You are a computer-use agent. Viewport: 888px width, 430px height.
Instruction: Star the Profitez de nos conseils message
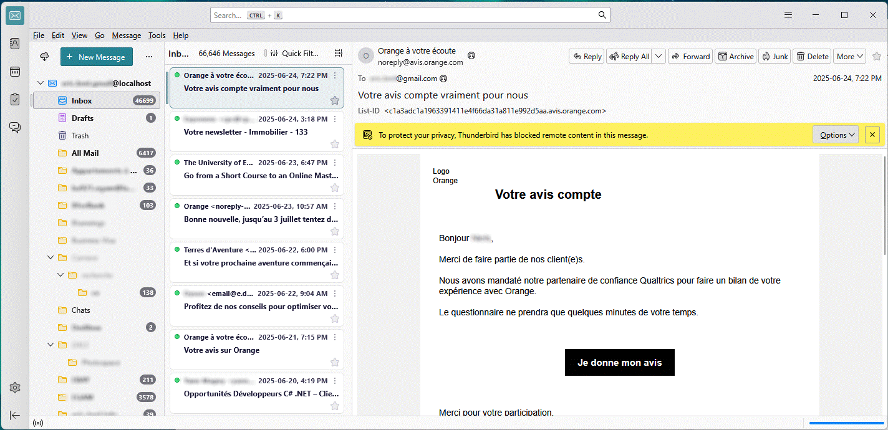point(335,318)
